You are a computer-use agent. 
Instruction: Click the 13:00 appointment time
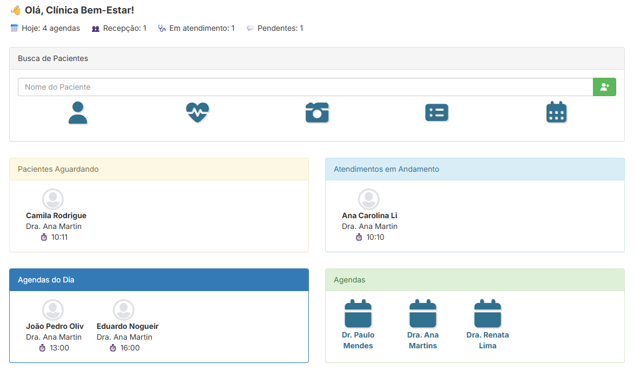tap(59, 348)
